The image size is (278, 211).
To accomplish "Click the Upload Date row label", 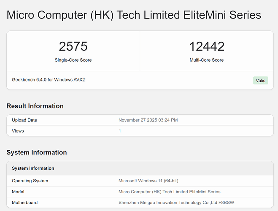I will 24,120.
